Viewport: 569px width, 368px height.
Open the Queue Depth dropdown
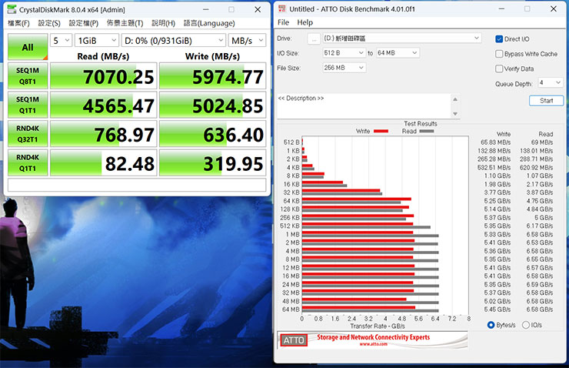[x=550, y=83]
